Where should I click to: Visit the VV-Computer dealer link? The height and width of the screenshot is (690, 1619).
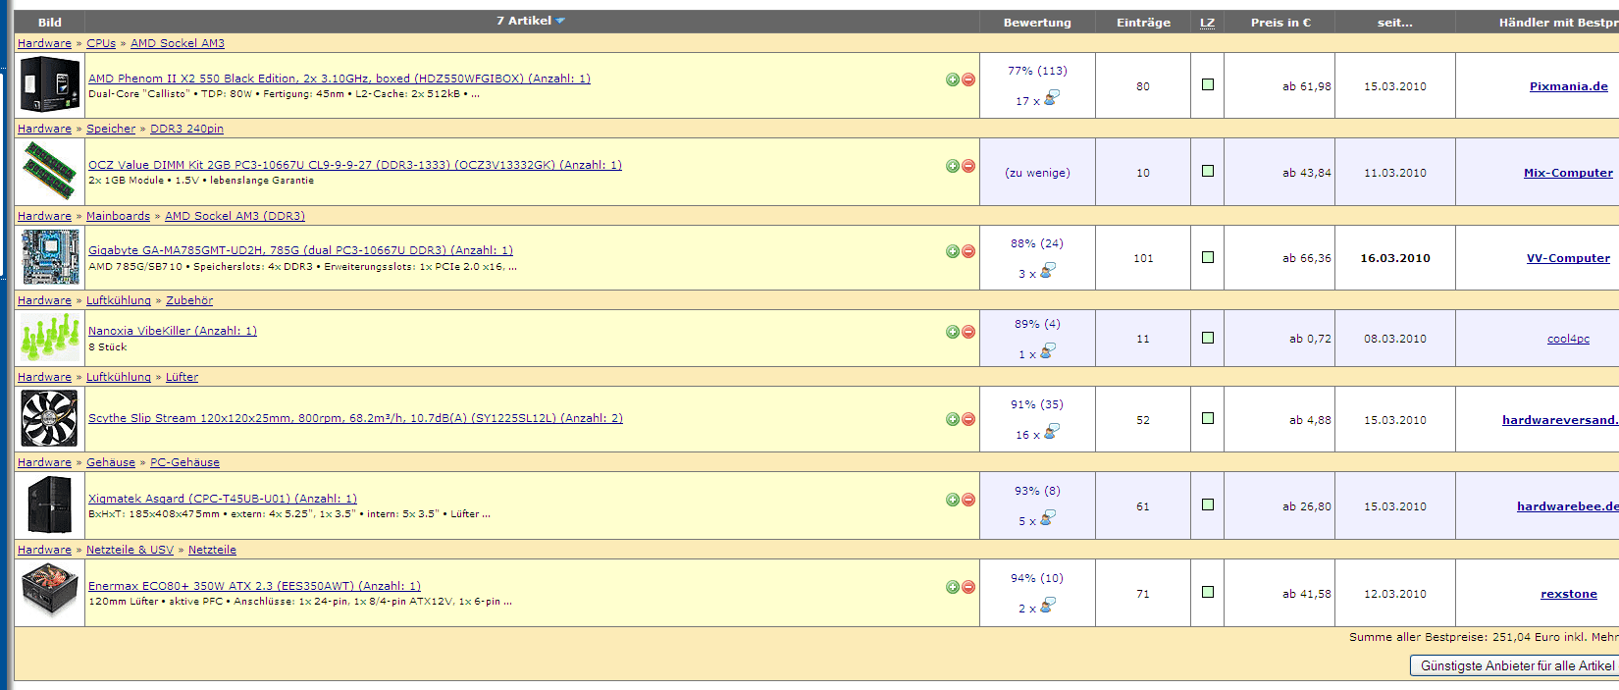coord(1568,258)
